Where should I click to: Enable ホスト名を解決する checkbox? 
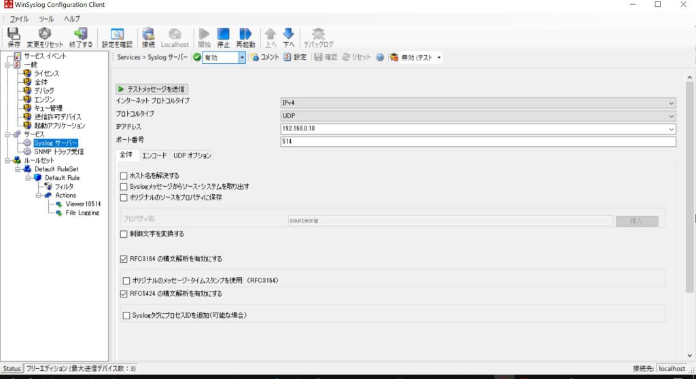pos(124,176)
